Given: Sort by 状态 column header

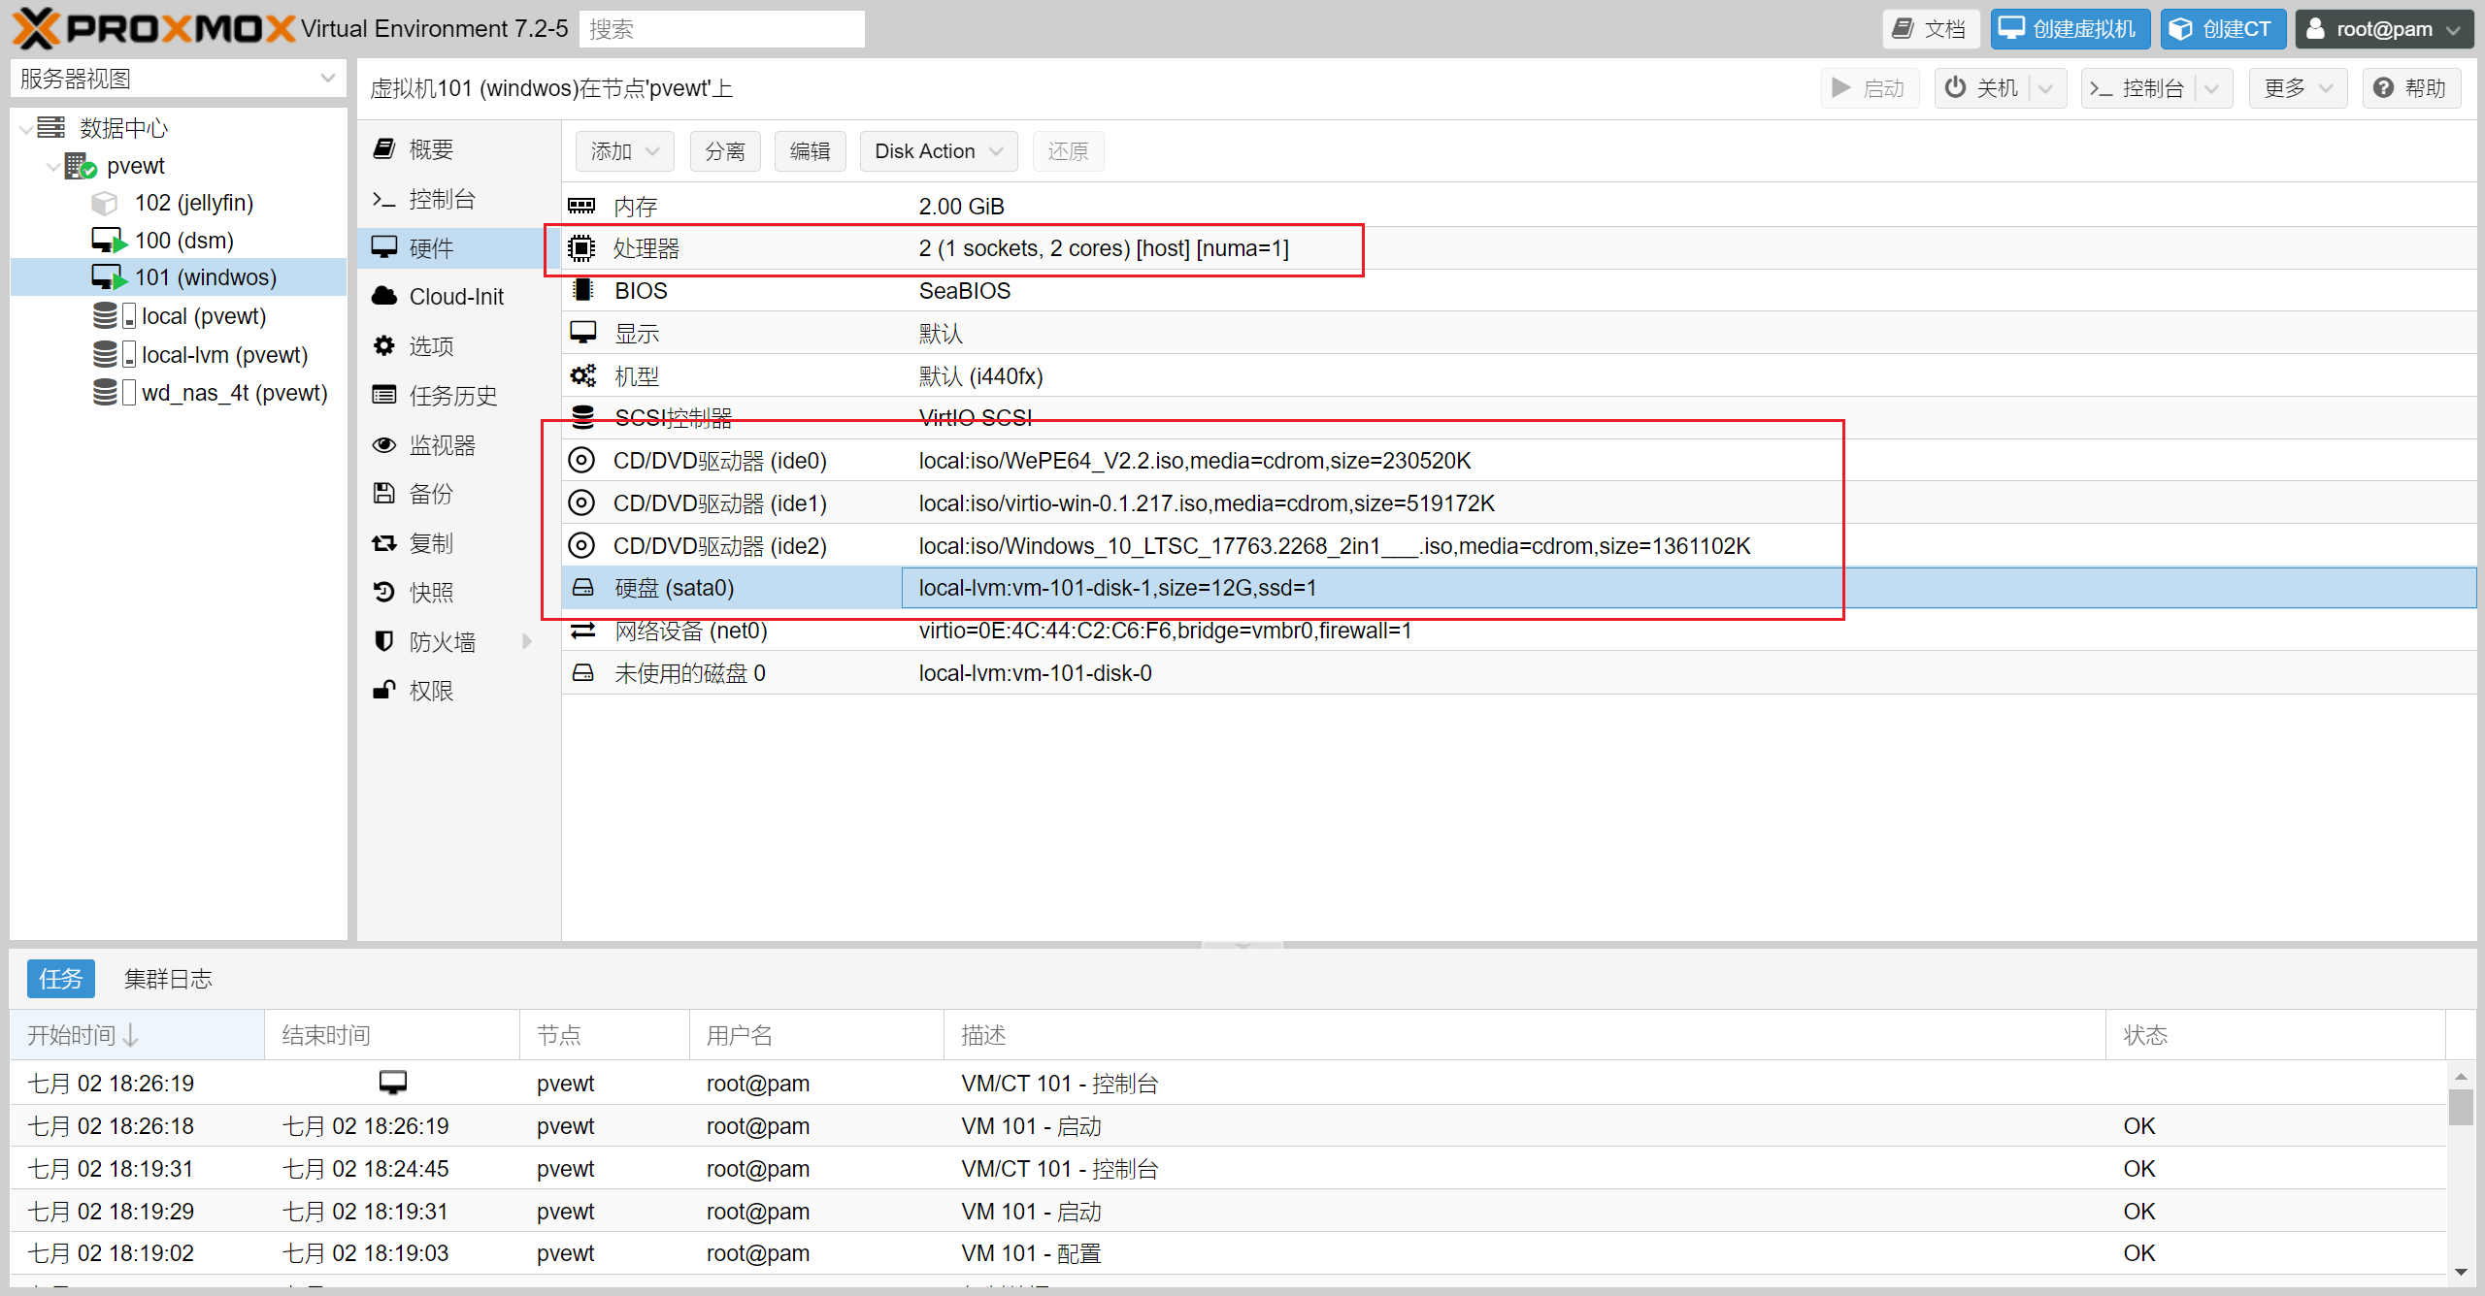Looking at the screenshot, I should pyautogui.click(x=2275, y=1035).
